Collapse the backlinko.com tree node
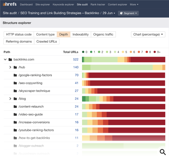 (x=5, y=60)
